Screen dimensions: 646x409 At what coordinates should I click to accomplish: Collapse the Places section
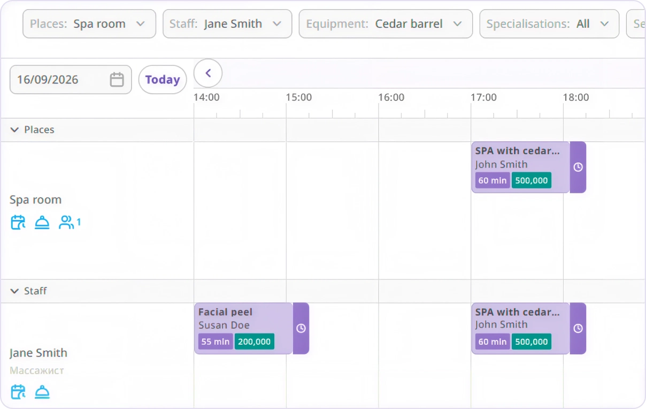[14, 130]
